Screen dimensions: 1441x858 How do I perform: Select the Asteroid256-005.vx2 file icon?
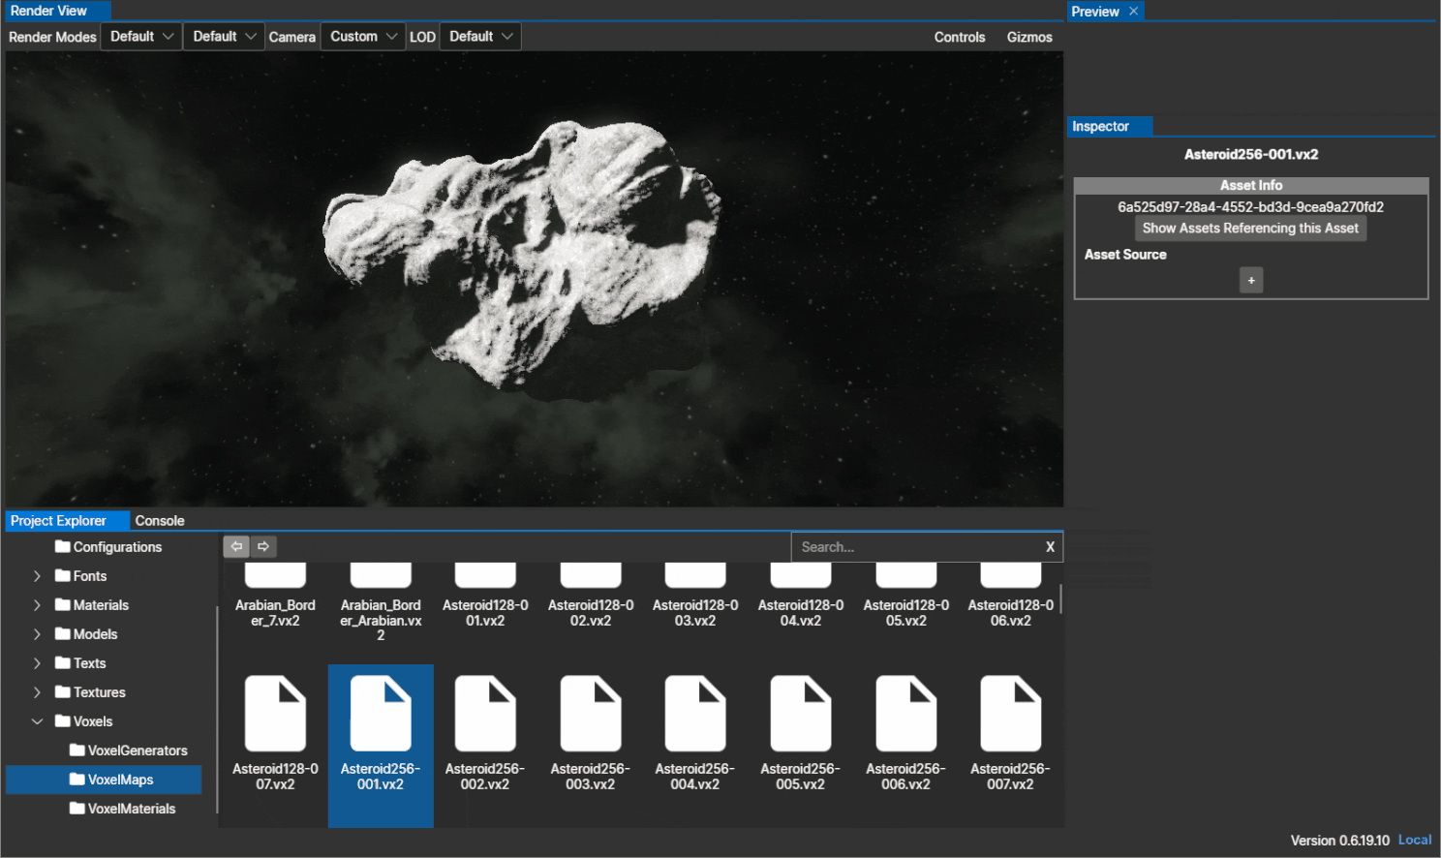(x=801, y=714)
